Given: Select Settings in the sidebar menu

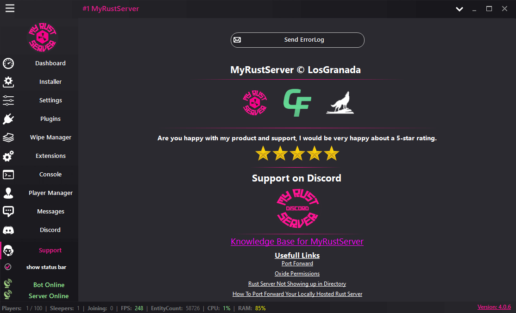Looking at the screenshot, I should tap(50, 100).
